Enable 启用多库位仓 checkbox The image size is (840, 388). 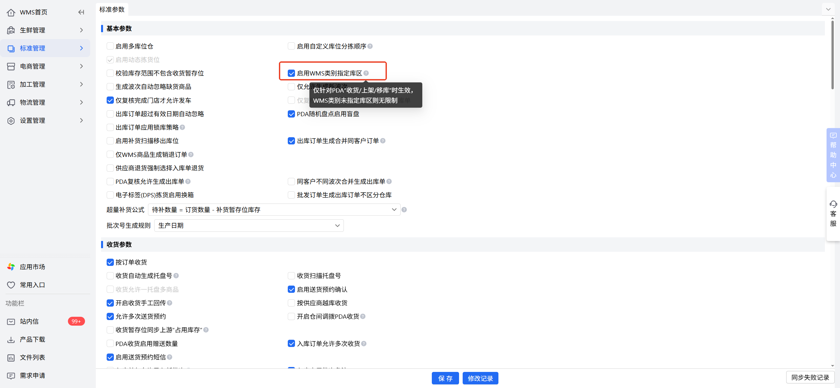110,46
